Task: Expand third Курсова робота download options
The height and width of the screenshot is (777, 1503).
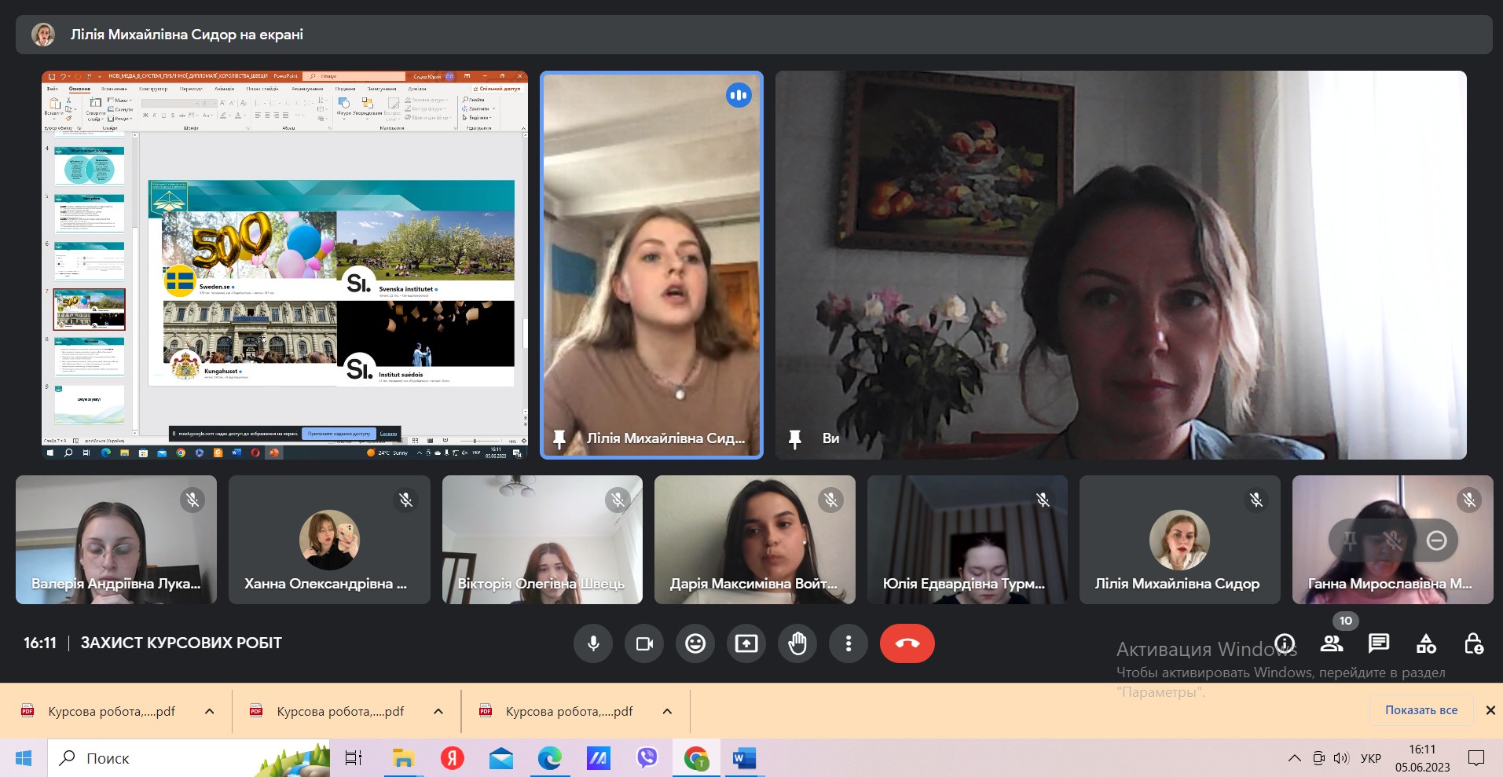Action: click(x=667, y=712)
